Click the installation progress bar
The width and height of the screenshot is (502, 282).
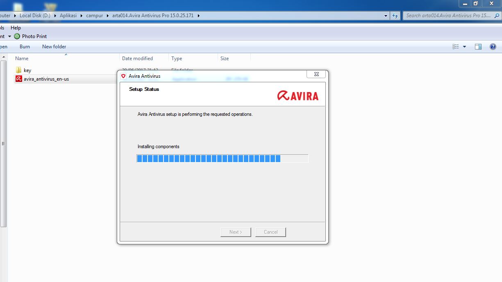tap(222, 158)
